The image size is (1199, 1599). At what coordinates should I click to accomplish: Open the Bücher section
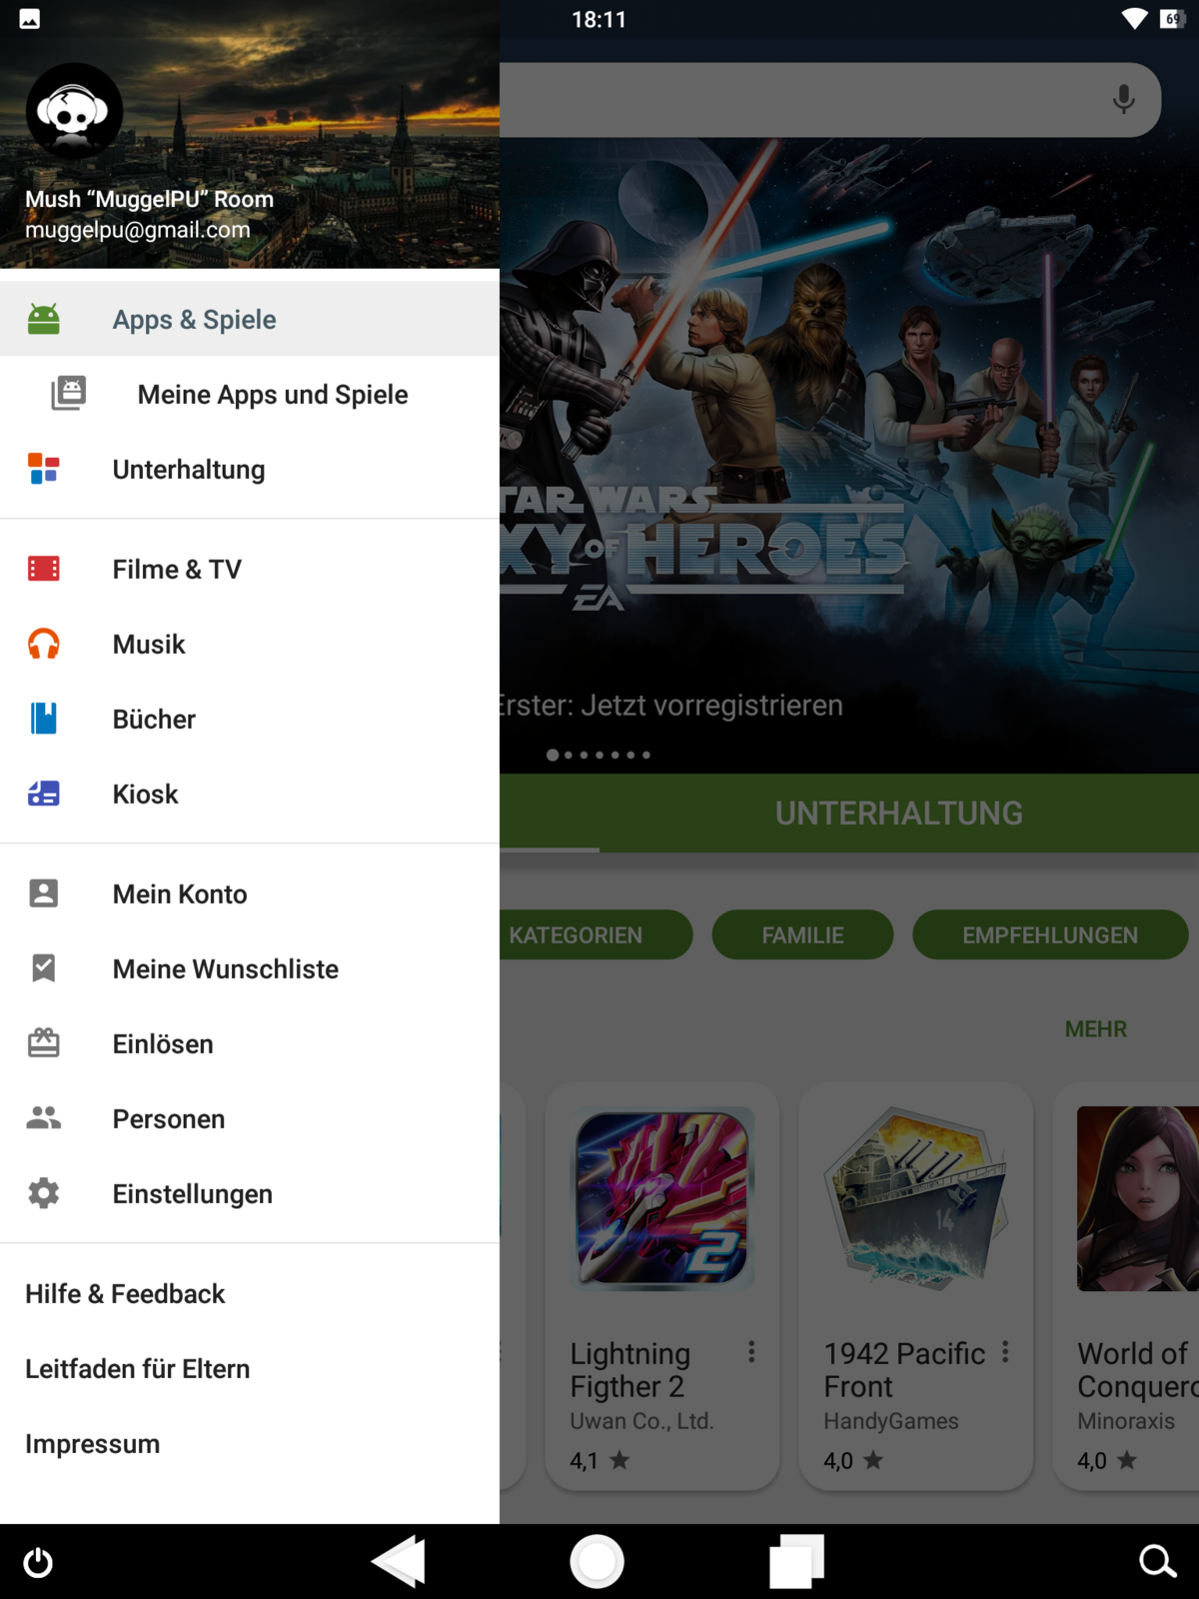click(x=154, y=720)
